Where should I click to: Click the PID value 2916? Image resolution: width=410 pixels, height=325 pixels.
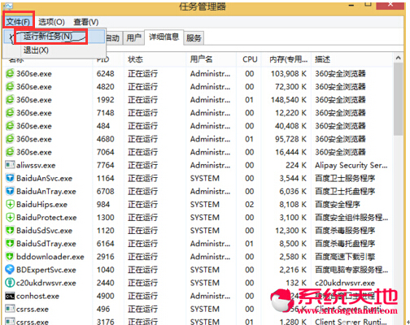pyautogui.click(x=106, y=257)
